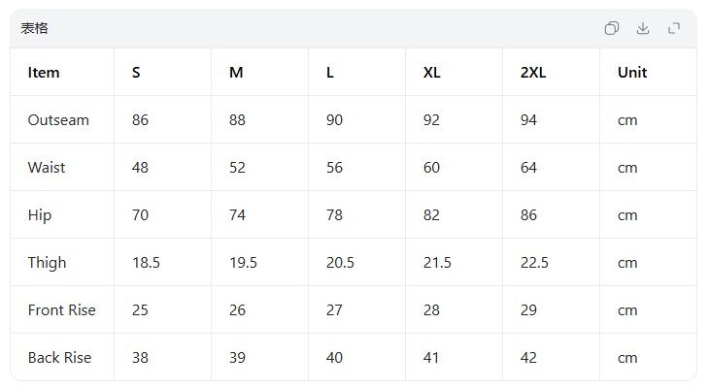Select the 2XL column header
The height and width of the screenshot is (388, 709).
pyautogui.click(x=533, y=72)
